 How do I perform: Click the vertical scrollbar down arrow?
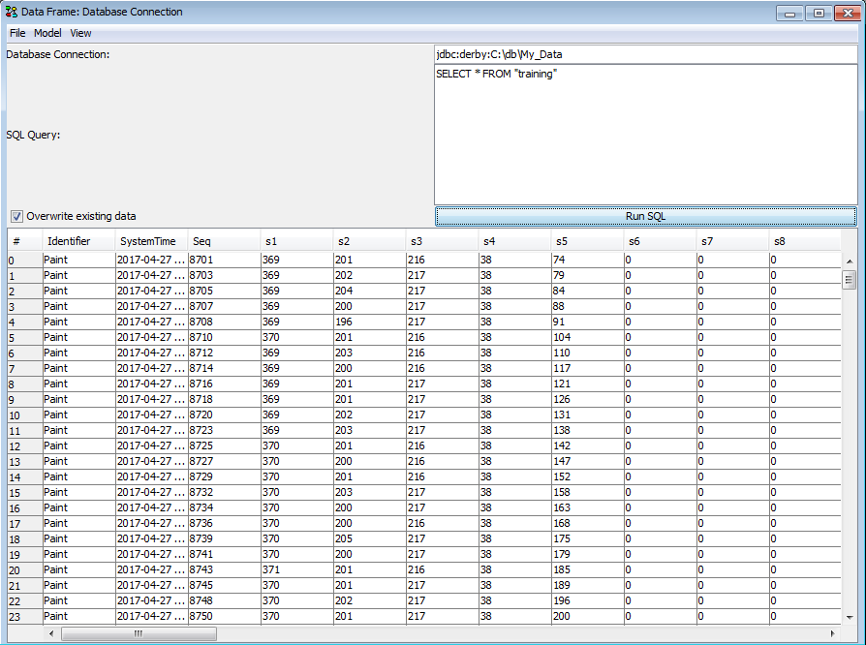click(849, 618)
